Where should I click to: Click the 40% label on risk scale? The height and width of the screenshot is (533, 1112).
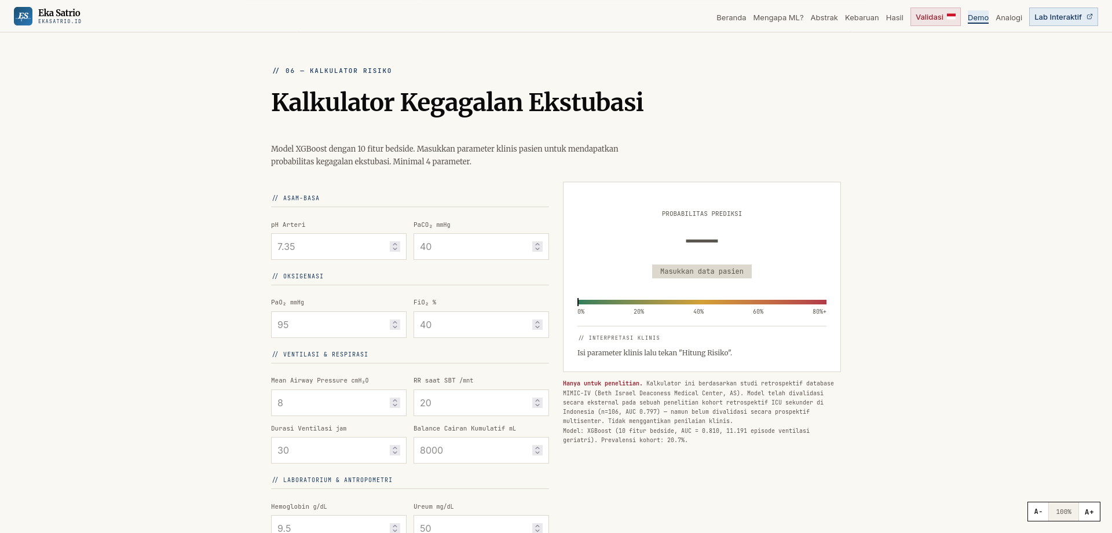[698, 312]
